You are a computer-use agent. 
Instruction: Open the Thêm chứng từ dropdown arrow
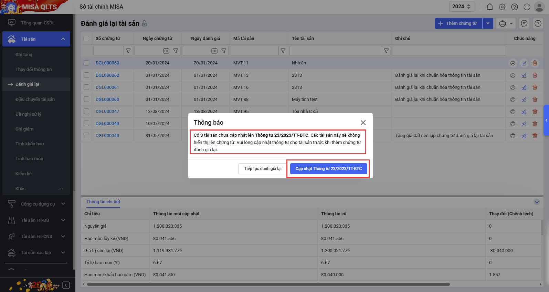[488, 23]
